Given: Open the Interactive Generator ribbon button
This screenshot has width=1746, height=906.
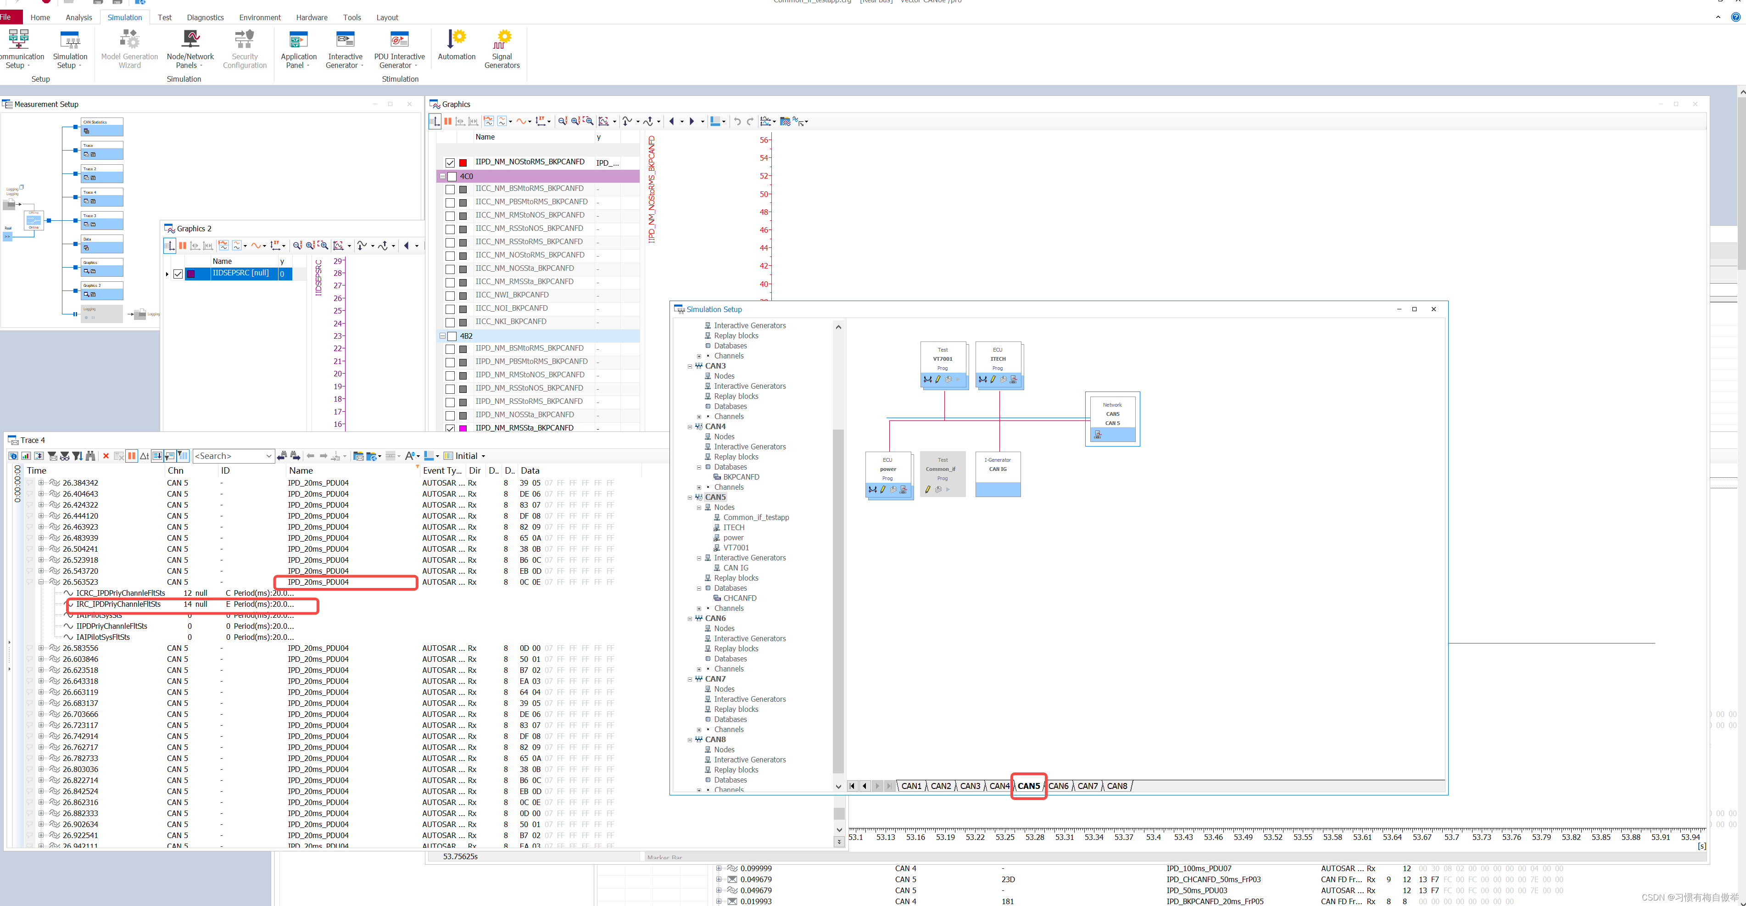Looking at the screenshot, I should (x=345, y=49).
